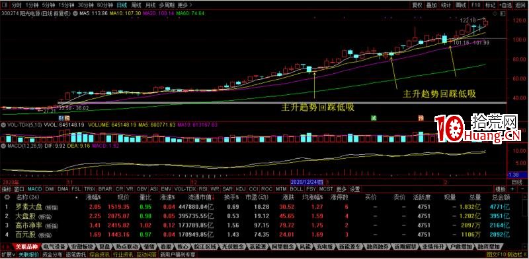Click the diamond icon at chart top right

tap(495, 13)
